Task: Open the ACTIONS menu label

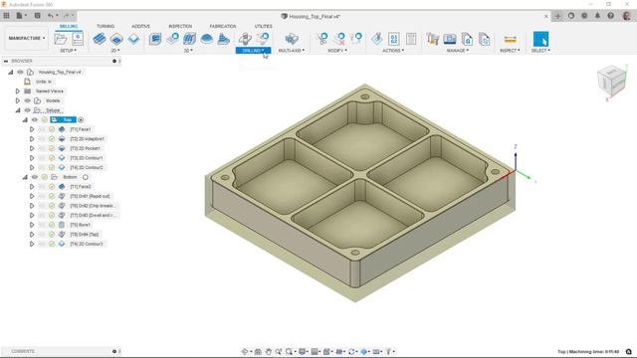Action: point(393,51)
